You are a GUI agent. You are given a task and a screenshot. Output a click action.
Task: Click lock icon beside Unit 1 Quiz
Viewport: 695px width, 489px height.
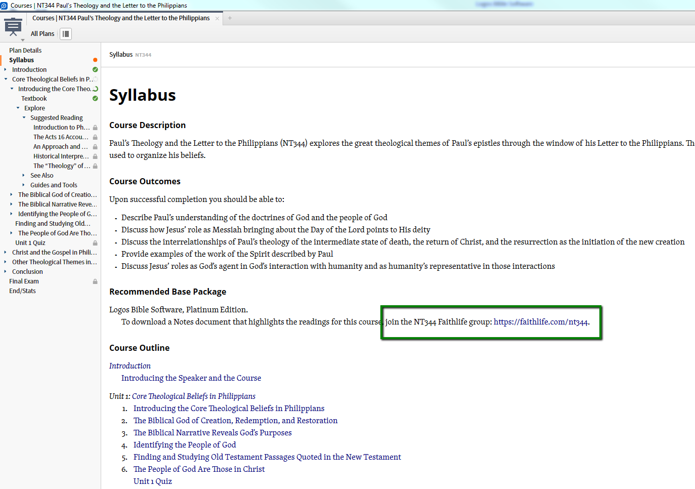pyautogui.click(x=95, y=243)
